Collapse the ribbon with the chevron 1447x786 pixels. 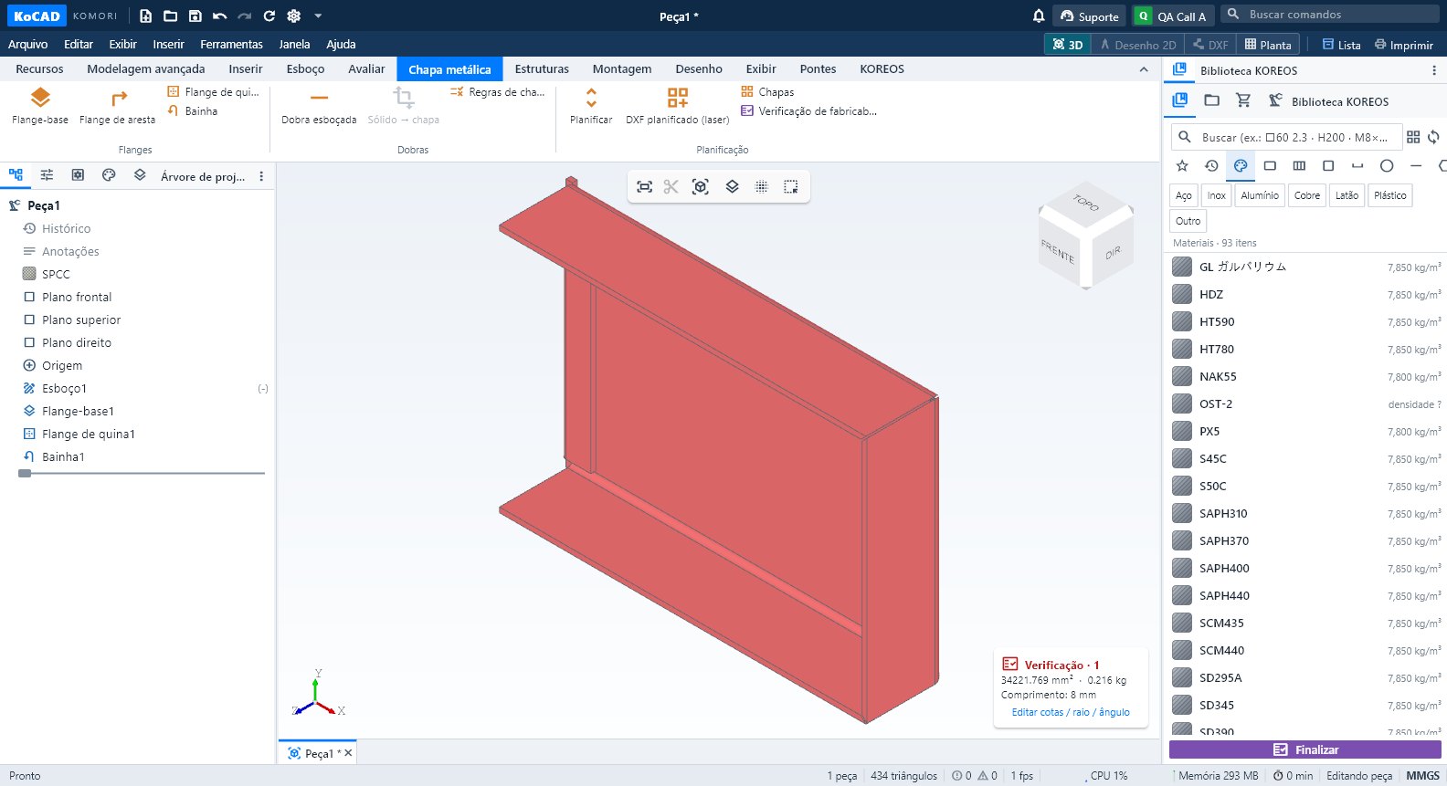point(1144,69)
